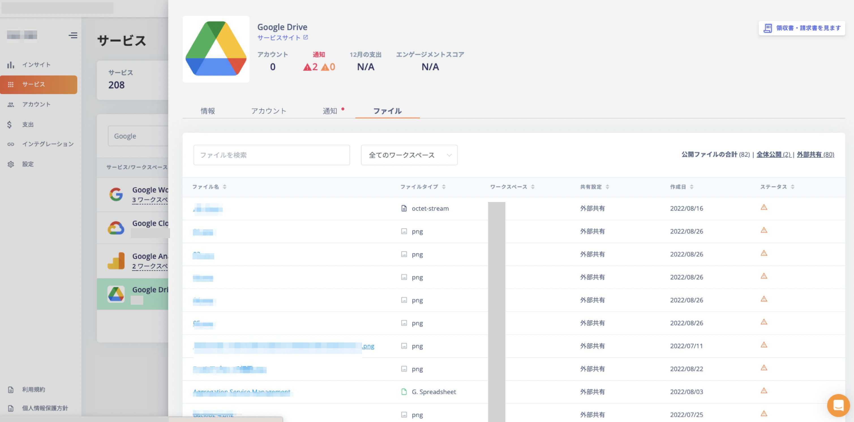Open the chat support bubble
This screenshot has height=422, width=854.
(x=838, y=405)
